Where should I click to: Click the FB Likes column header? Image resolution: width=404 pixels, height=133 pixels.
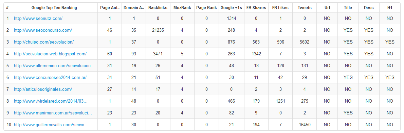[280, 8]
